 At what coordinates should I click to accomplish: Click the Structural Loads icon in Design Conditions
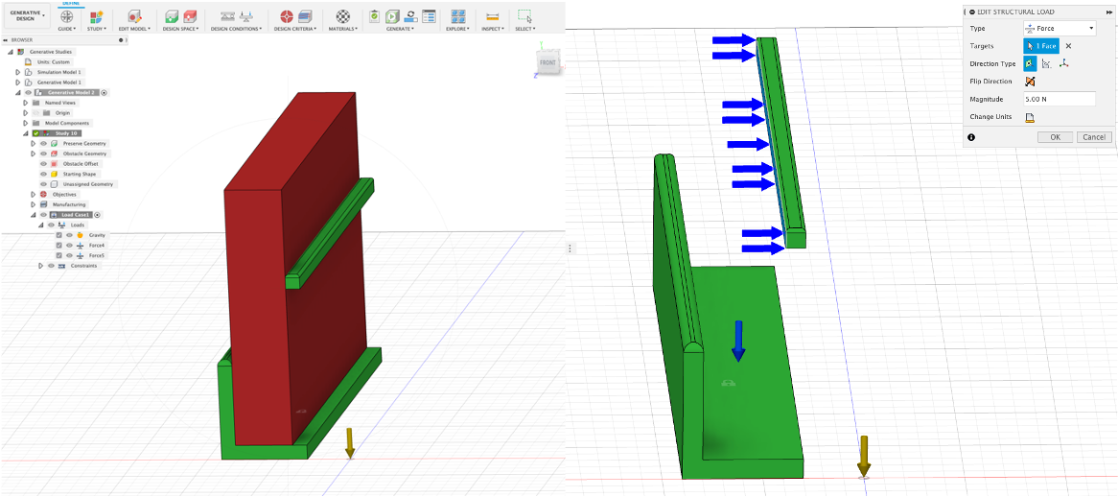point(245,15)
